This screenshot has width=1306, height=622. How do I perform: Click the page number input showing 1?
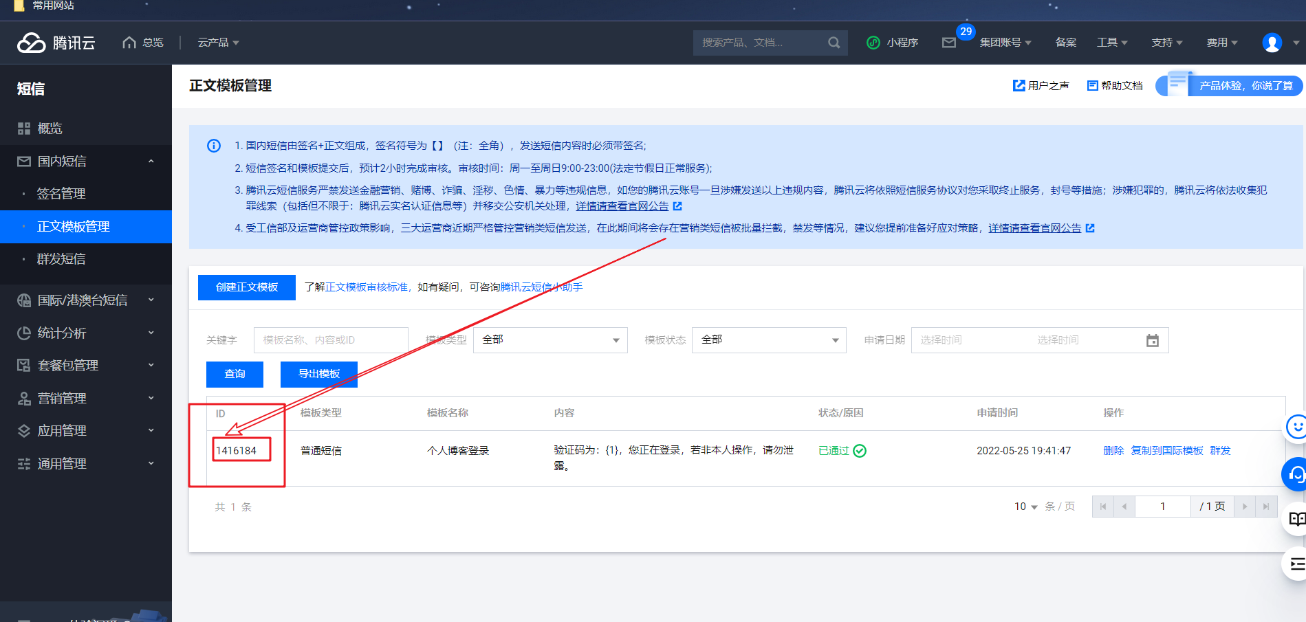[x=1163, y=507]
